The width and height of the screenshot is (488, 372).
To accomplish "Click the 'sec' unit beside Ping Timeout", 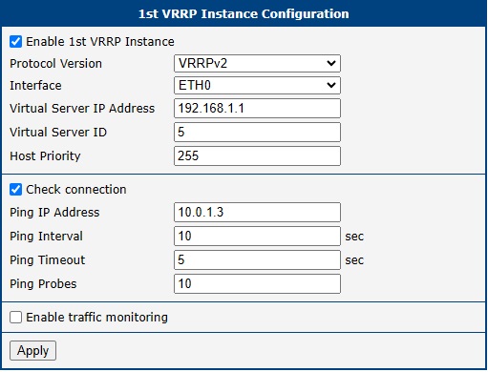I will [354, 260].
